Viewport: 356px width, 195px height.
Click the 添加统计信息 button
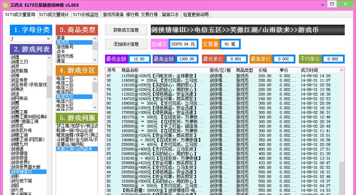tap(126, 44)
